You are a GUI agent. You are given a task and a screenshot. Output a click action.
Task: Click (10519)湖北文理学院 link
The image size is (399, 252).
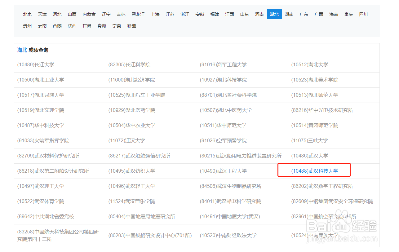41,110
